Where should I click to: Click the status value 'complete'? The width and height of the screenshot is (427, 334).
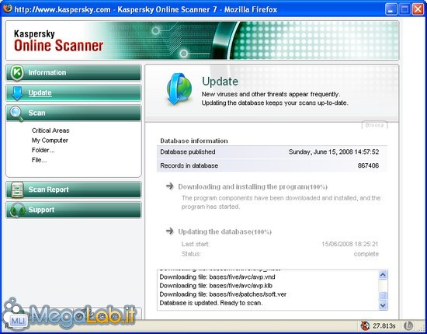tap(366, 254)
